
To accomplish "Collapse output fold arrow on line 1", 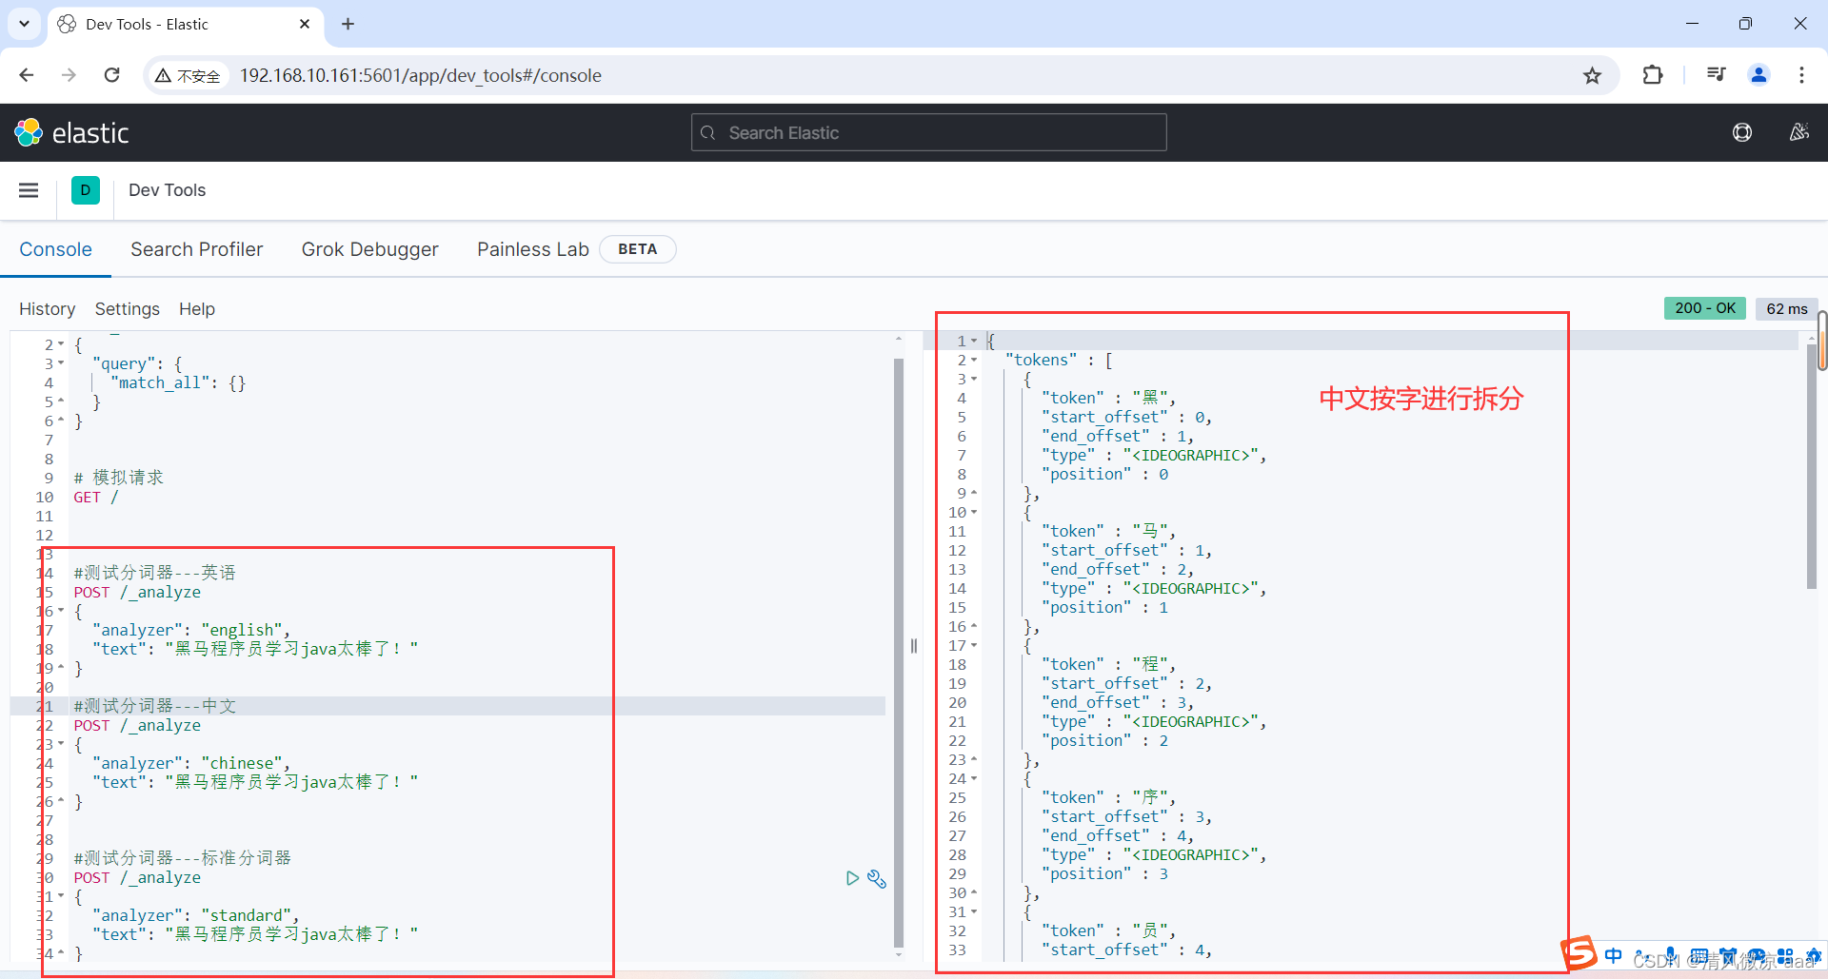I will [x=974, y=341].
